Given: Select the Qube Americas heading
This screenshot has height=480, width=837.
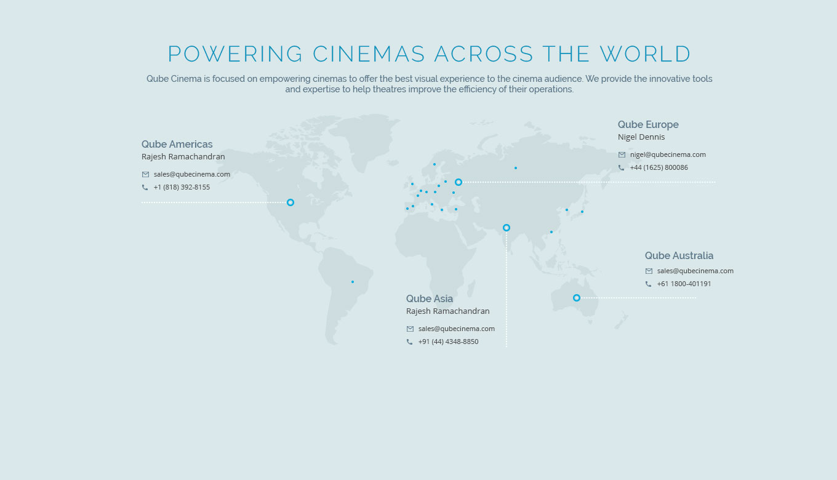Looking at the screenshot, I should click(177, 144).
